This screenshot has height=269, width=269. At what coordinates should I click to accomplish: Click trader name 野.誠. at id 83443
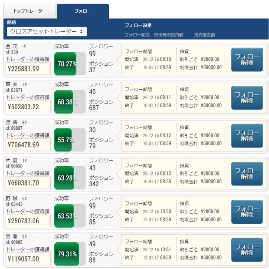[12, 198]
